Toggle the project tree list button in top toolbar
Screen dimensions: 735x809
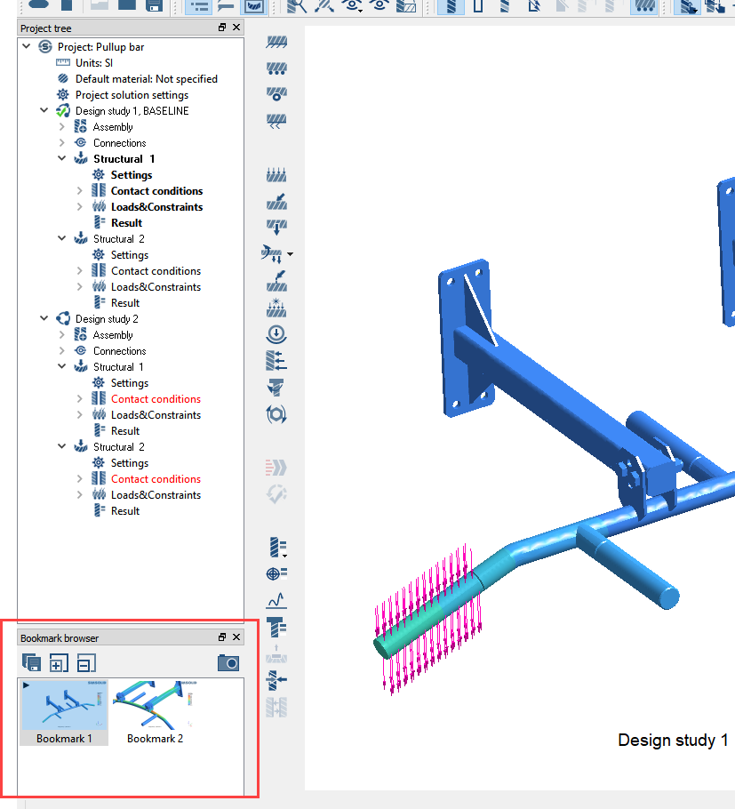[x=198, y=6]
